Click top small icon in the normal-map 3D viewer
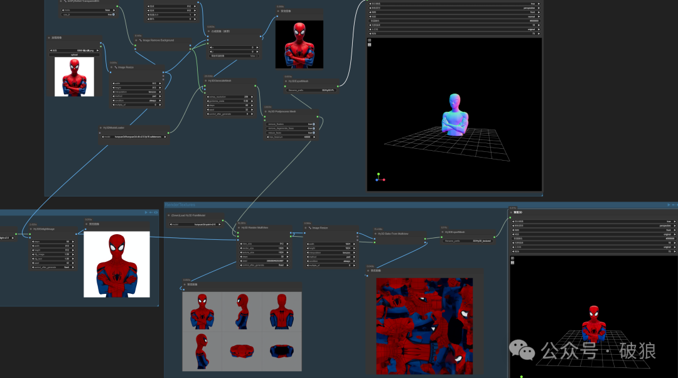Image resolution: width=678 pixels, height=378 pixels. pyautogui.click(x=370, y=40)
